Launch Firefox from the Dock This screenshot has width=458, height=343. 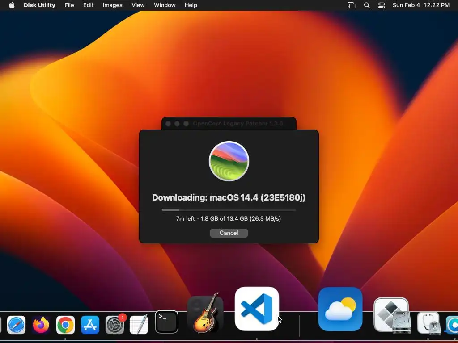[x=41, y=325]
